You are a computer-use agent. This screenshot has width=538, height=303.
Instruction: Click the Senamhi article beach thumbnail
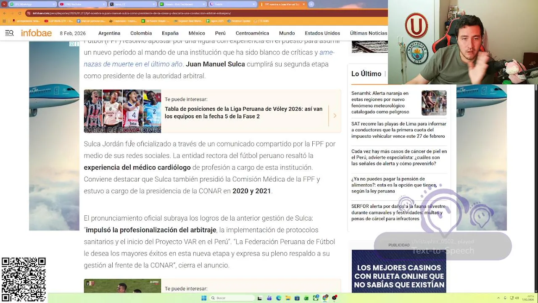(434, 103)
